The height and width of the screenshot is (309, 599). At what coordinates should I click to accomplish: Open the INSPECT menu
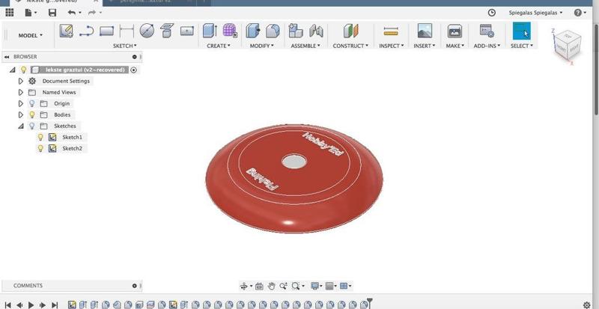pyautogui.click(x=390, y=46)
